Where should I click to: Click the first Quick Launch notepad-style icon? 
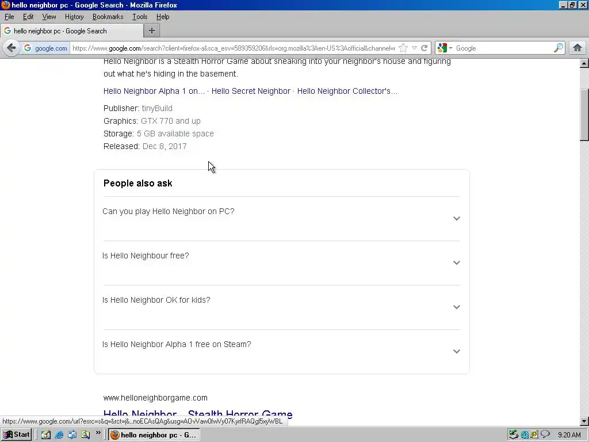[46, 435]
